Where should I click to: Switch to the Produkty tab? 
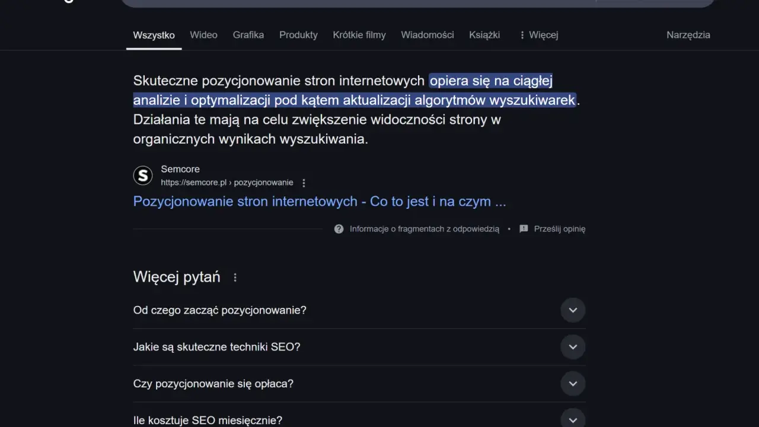(298, 35)
